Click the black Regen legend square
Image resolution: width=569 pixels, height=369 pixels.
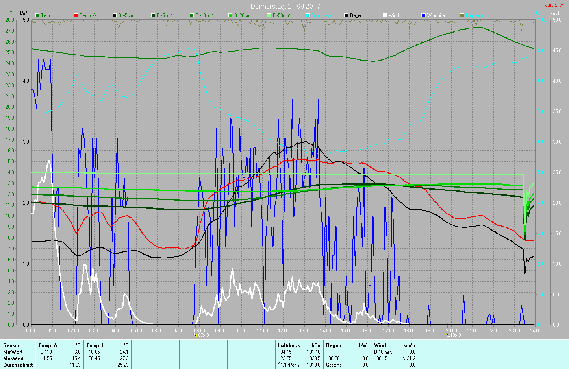click(x=346, y=15)
